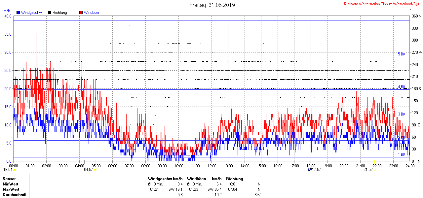Click the 10:01 direction time in table
The image size is (423, 198).
tap(233, 184)
